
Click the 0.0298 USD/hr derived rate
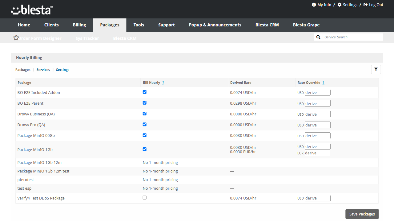243,103
